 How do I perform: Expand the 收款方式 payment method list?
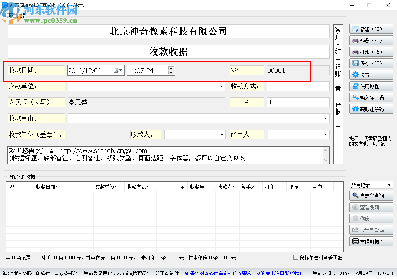325,86
